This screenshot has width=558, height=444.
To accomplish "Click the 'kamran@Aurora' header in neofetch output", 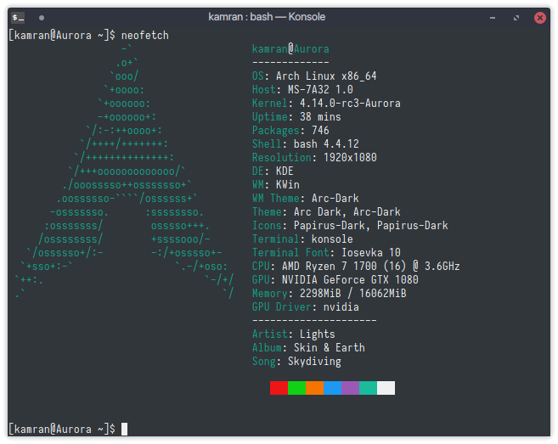I will (x=290, y=48).
